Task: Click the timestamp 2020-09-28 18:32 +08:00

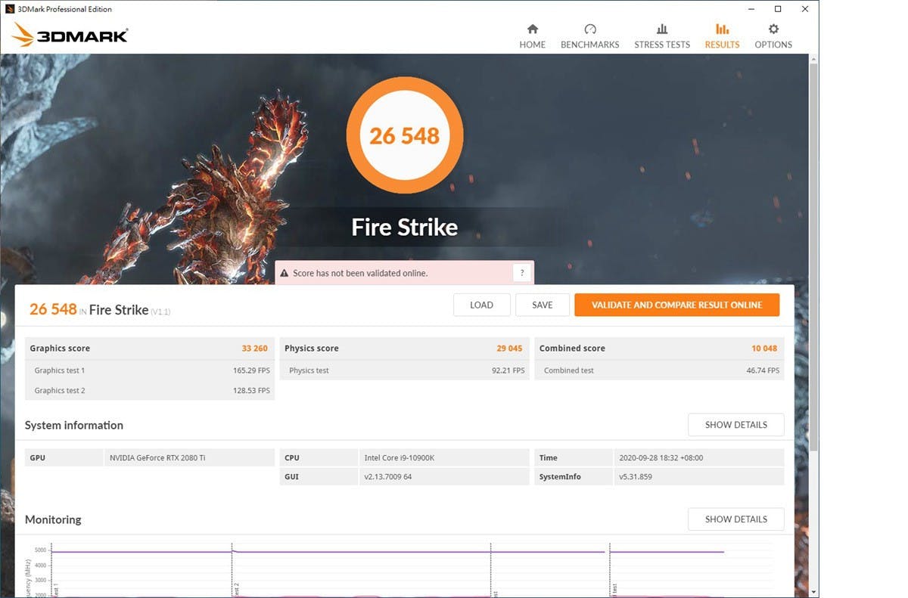Action: tap(663, 458)
